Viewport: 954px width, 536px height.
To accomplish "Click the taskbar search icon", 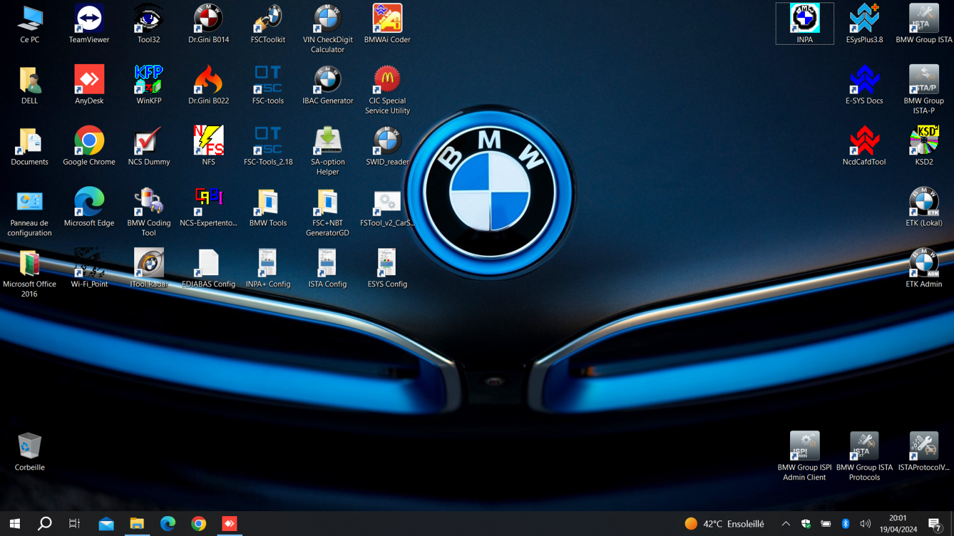I will point(45,524).
